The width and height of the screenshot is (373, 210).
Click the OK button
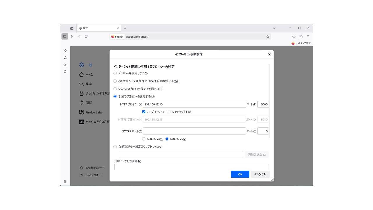click(240, 174)
